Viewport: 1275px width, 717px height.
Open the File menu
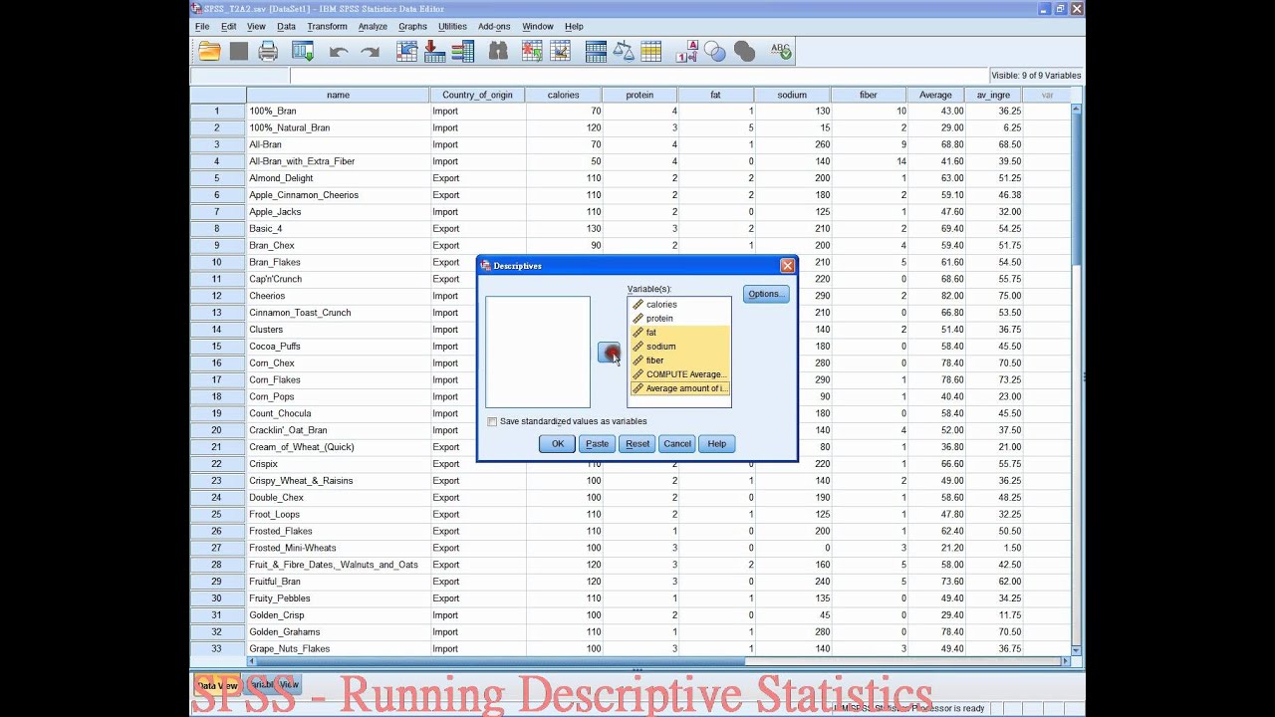[202, 26]
